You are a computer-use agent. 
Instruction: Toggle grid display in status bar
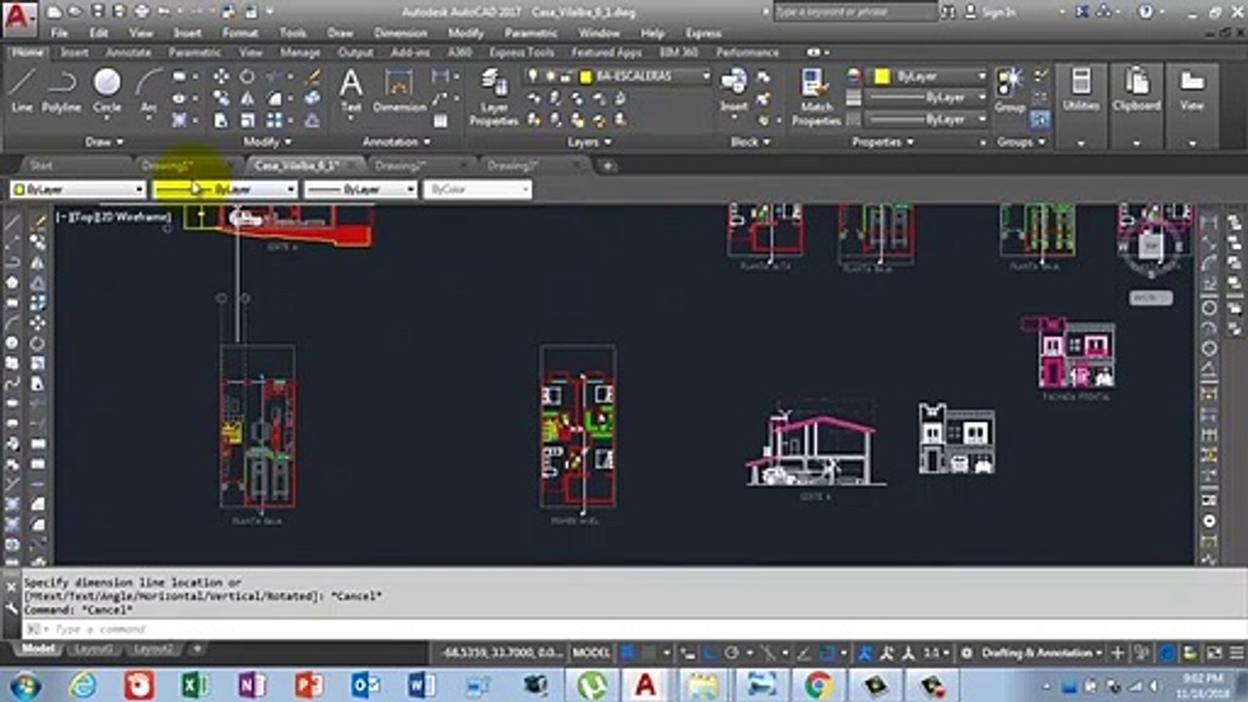coord(629,653)
